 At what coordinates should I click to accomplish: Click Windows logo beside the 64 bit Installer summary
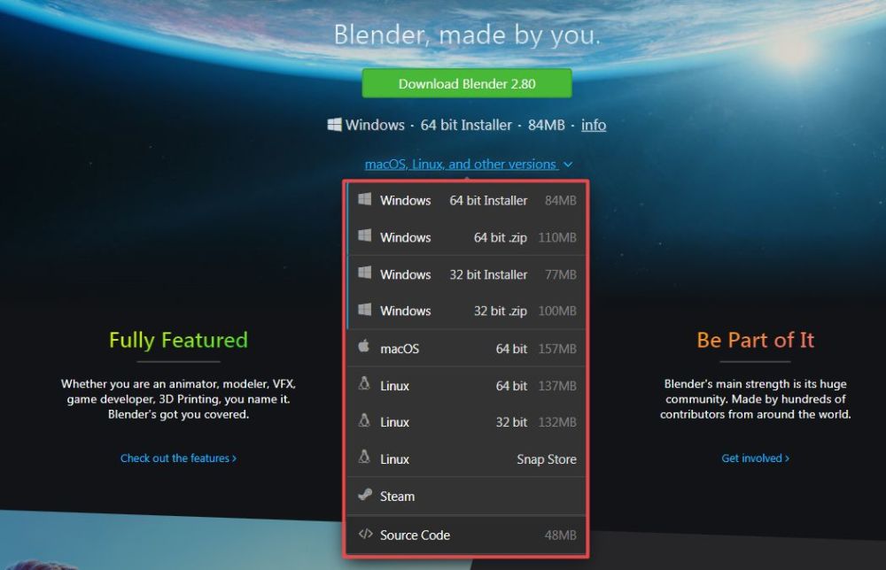[335, 124]
